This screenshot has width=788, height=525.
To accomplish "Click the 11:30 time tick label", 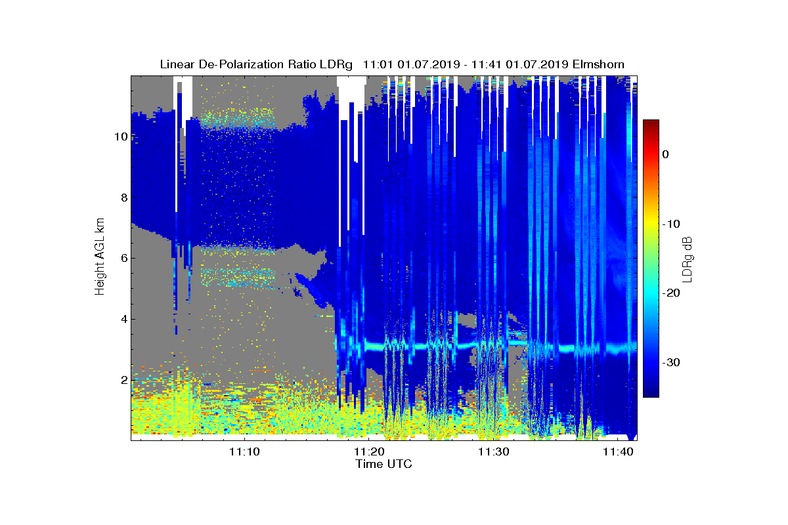I will click(493, 451).
